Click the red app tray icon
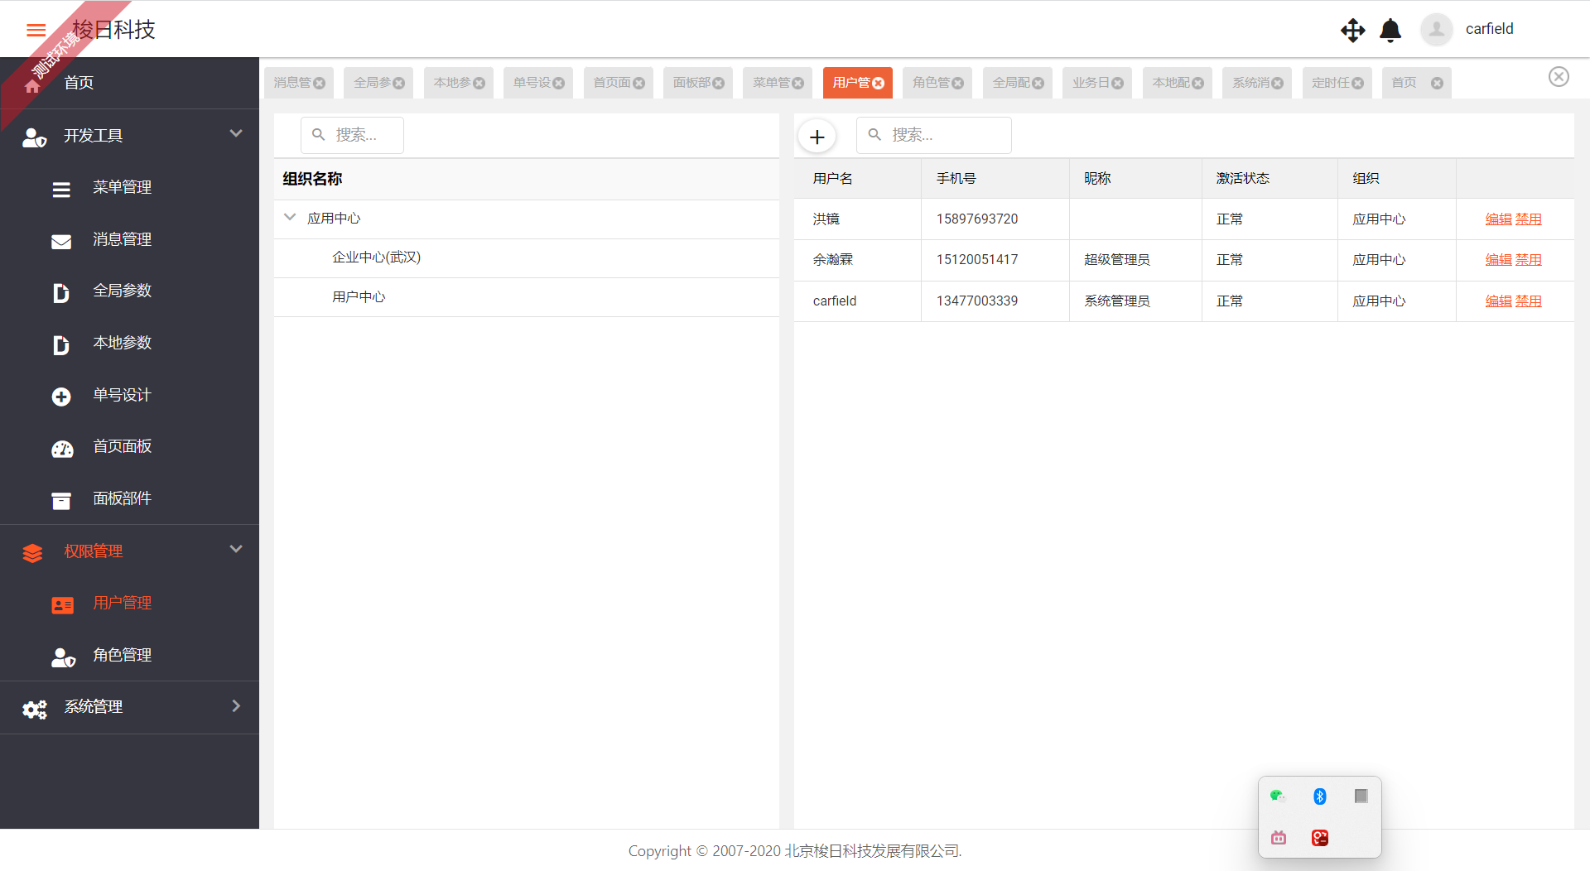Screen dimensions: 1590x871 (1320, 838)
